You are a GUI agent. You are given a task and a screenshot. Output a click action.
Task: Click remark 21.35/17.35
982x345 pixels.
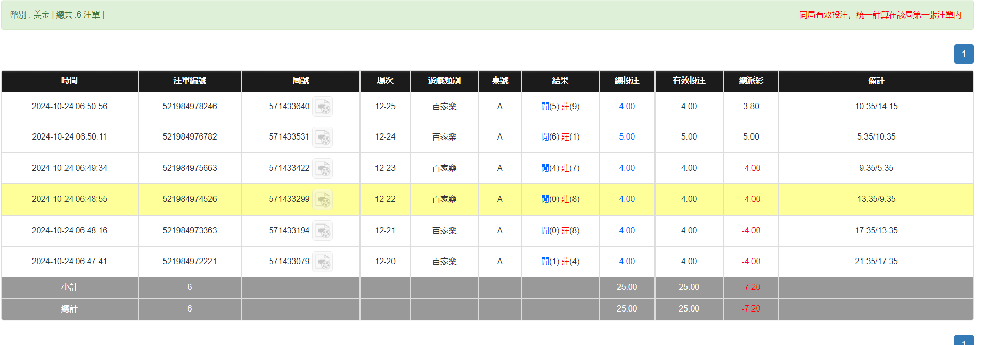(876, 262)
